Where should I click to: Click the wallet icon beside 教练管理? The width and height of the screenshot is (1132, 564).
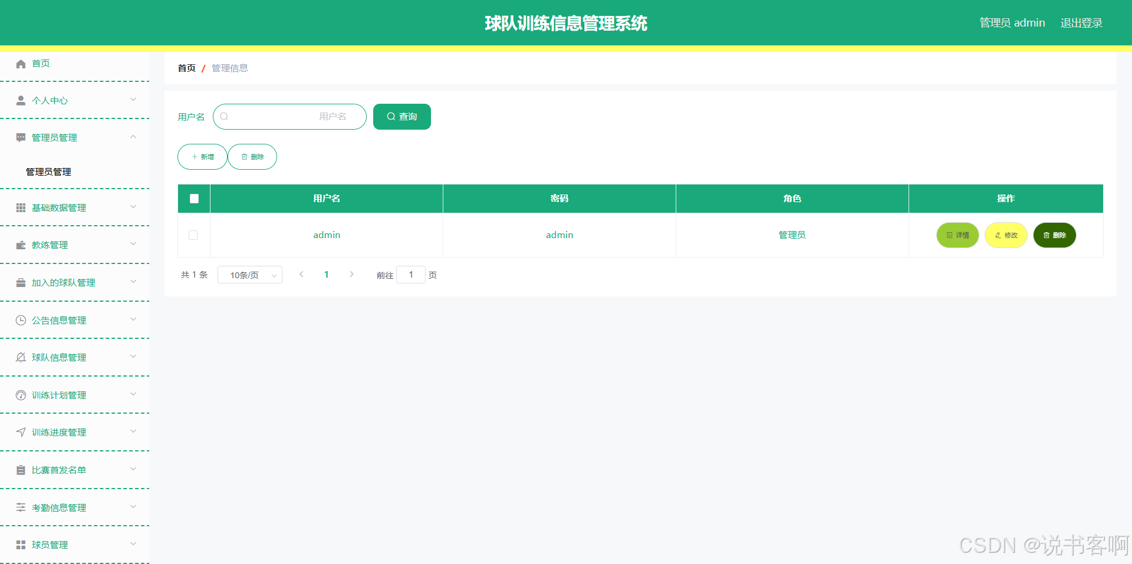21,245
